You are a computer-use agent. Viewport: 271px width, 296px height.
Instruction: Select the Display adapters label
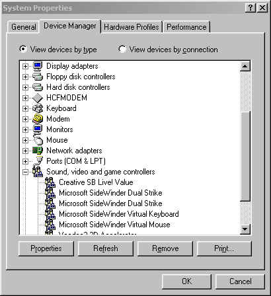[72, 66]
